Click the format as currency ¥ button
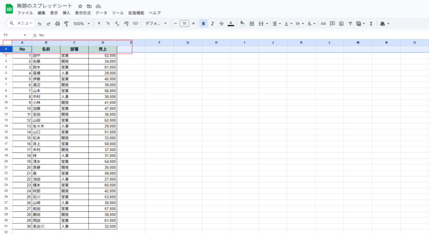Screen dimensions: 429x234 (99, 24)
